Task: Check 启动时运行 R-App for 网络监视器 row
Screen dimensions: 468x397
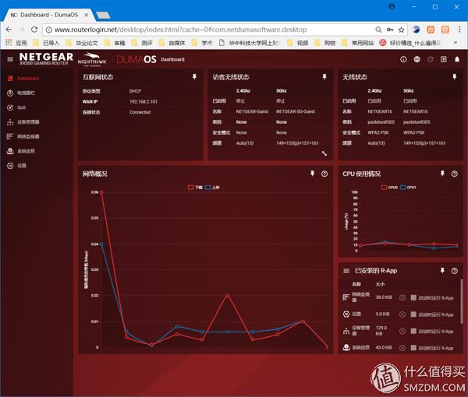Action: [x=413, y=297]
